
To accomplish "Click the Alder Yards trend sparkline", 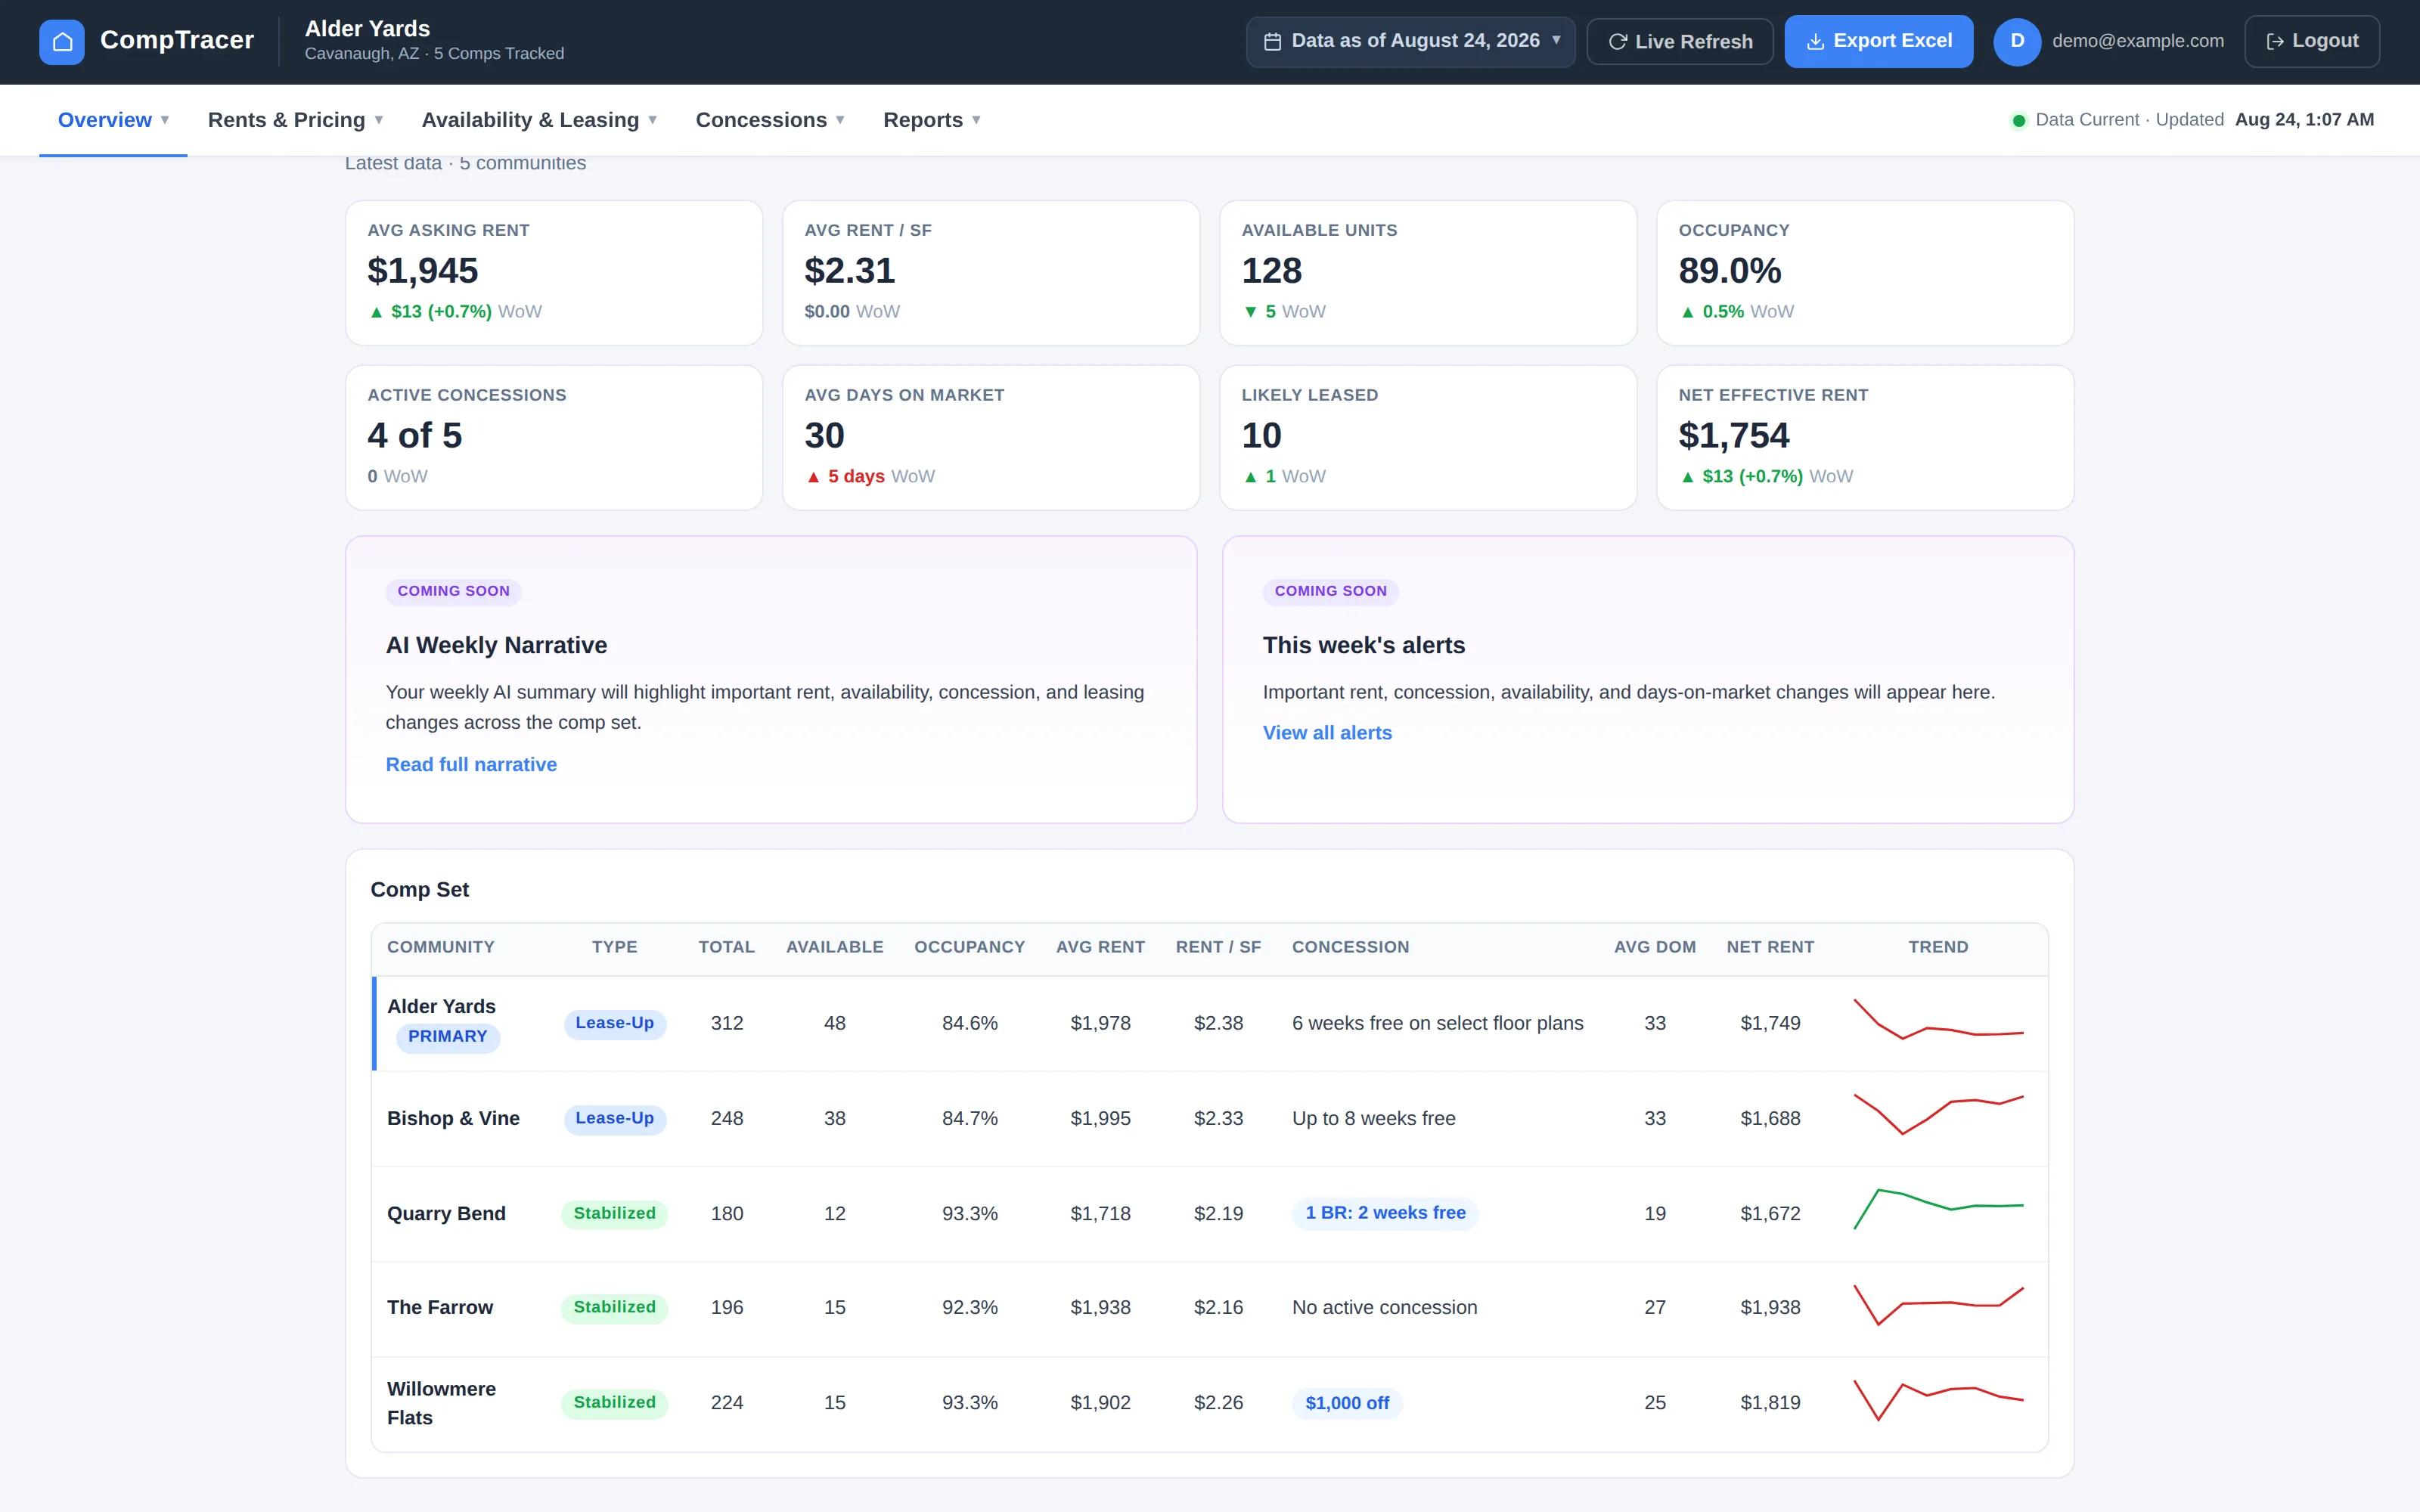I will pyautogui.click(x=1938, y=1020).
